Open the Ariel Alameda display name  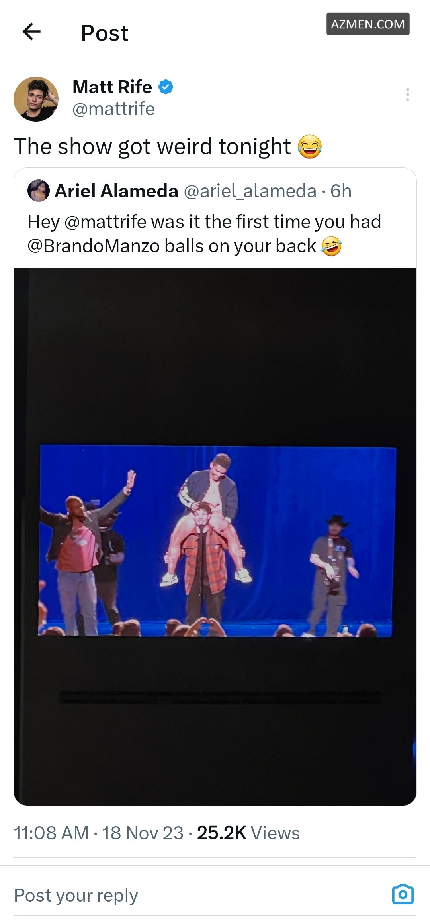coord(116,191)
